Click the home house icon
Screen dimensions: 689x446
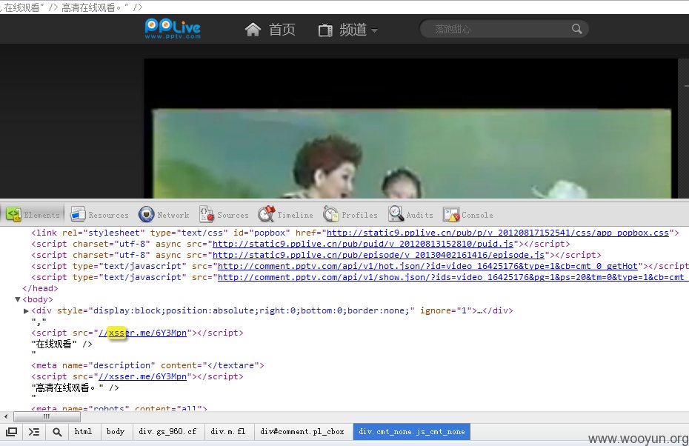[253, 30]
